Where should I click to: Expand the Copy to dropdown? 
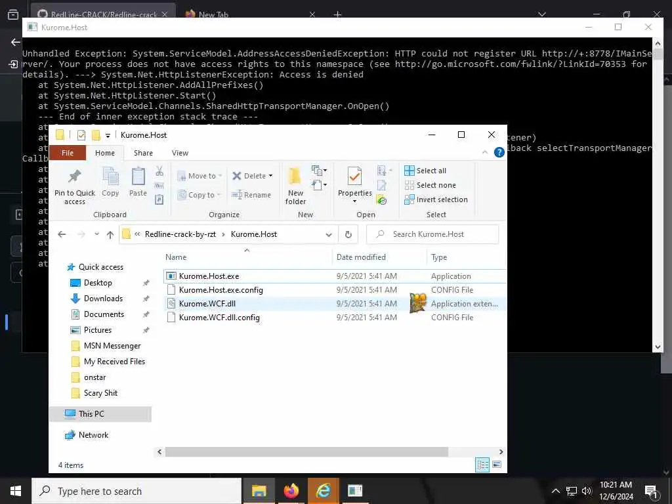point(218,195)
